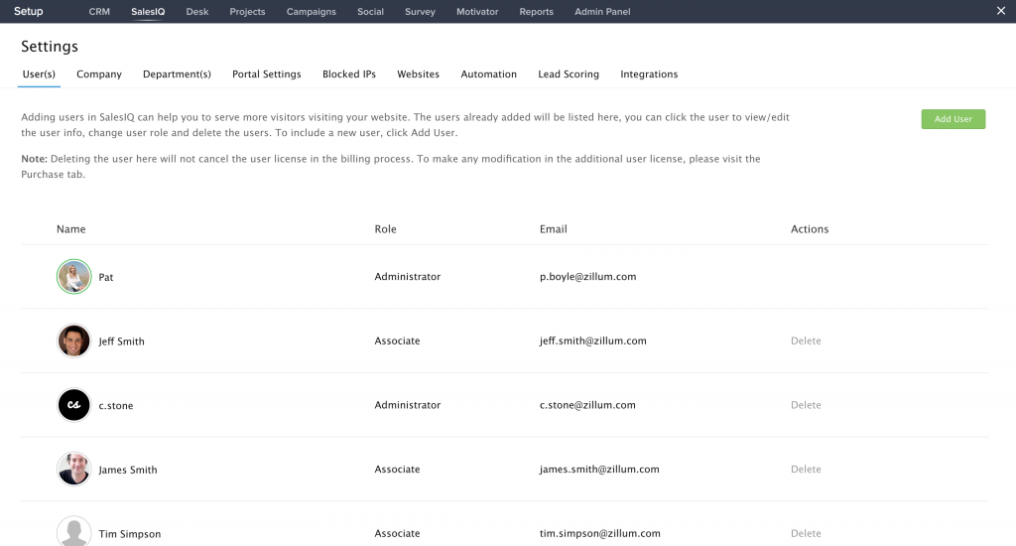The image size is (1016, 546).
Task: Open the Department(s) tab
Action: 177,74
